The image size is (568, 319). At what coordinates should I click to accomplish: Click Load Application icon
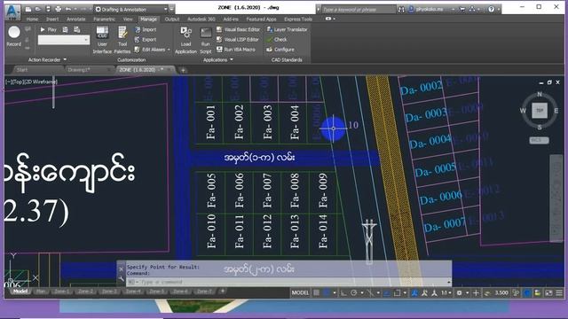pos(185,40)
